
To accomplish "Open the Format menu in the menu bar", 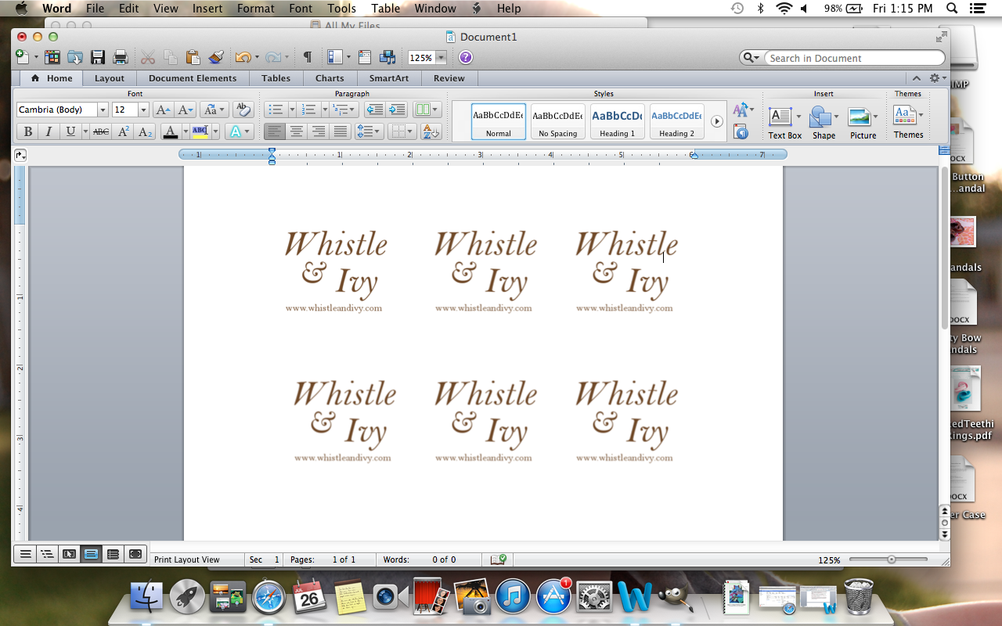I will (256, 9).
